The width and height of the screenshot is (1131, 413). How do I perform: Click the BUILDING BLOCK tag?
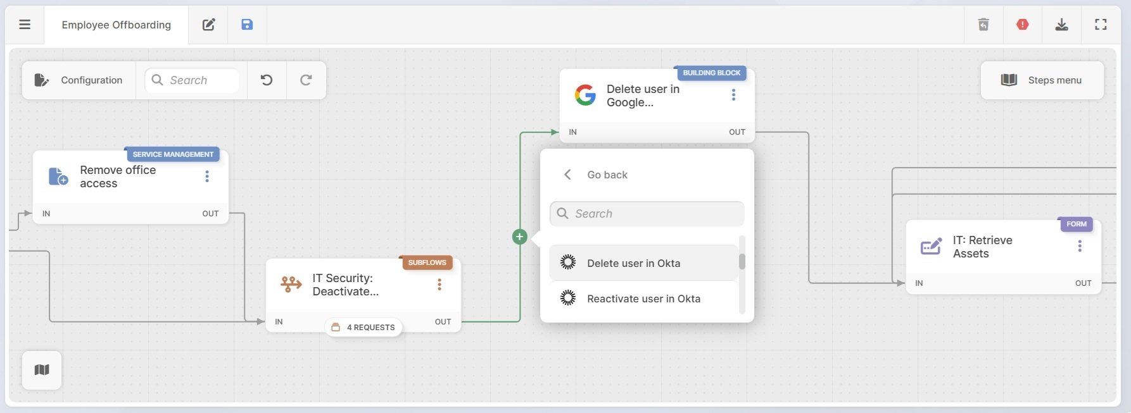pyautogui.click(x=711, y=73)
